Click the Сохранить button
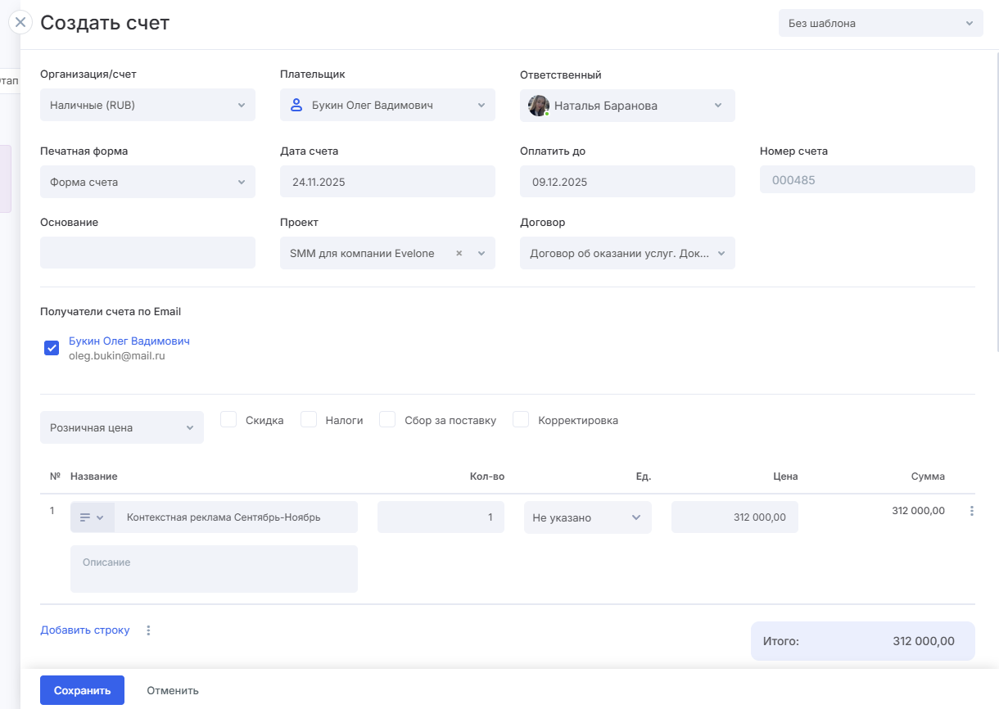The width and height of the screenshot is (999, 709). click(x=82, y=690)
